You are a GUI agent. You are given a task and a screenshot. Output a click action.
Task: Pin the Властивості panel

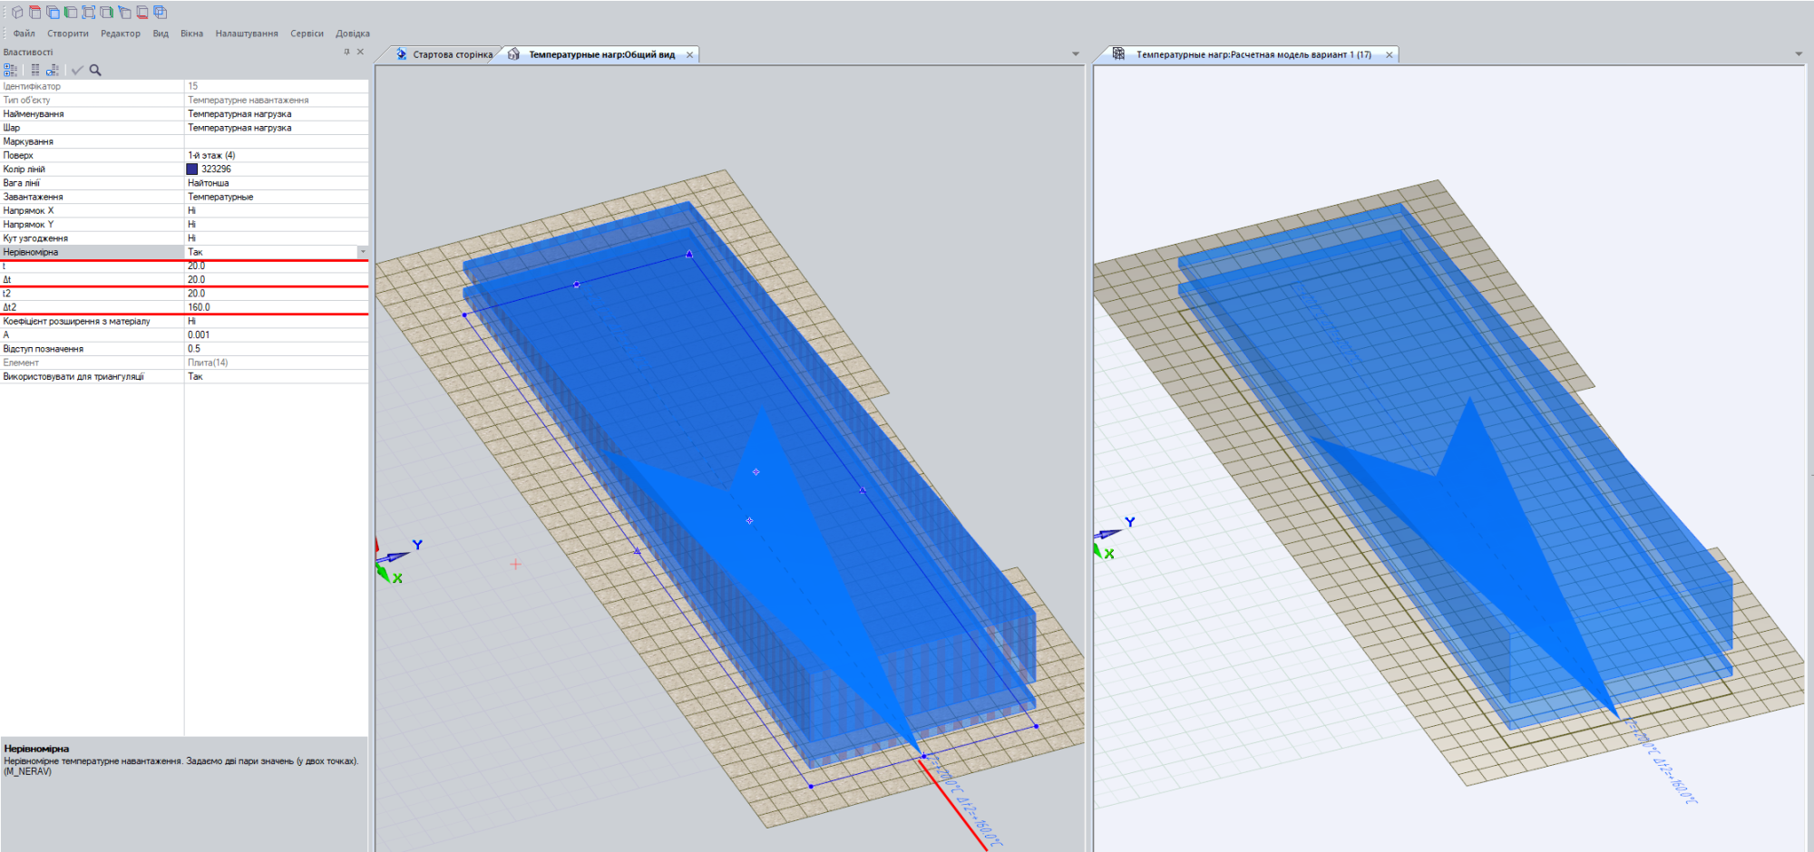click(x=346, y=52)
